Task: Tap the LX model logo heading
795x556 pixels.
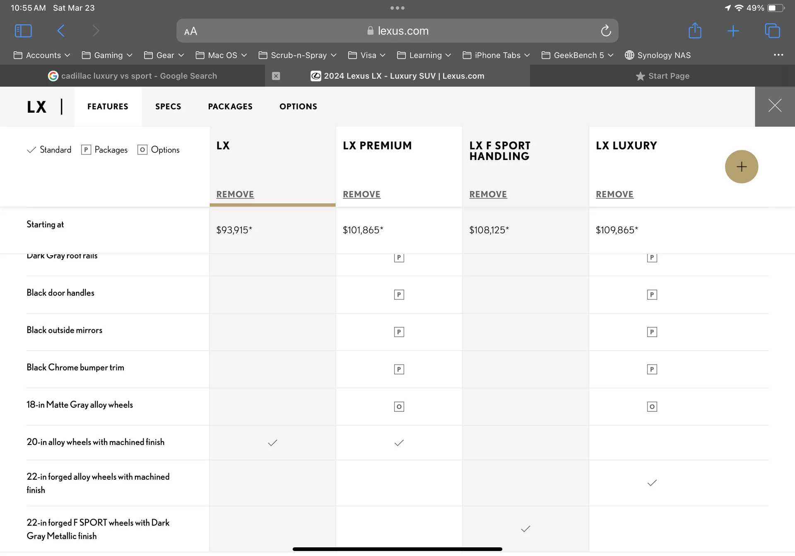Action: [x=36, y=107]
